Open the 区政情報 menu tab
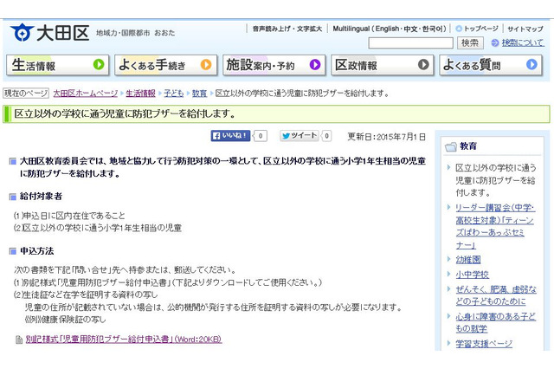The image size is (554, 369). (x=383, y=65)
